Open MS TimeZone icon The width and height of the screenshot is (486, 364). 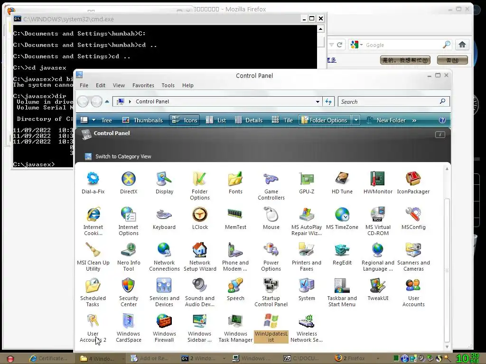(342, 218)
